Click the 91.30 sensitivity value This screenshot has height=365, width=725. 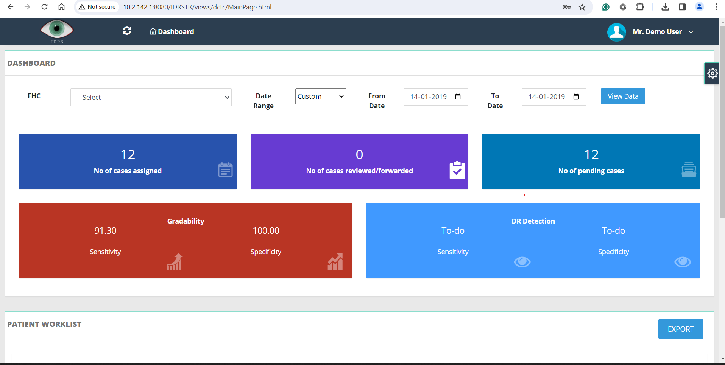pos(105,231)
